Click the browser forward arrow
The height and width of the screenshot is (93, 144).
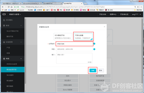tap(6, 7)
